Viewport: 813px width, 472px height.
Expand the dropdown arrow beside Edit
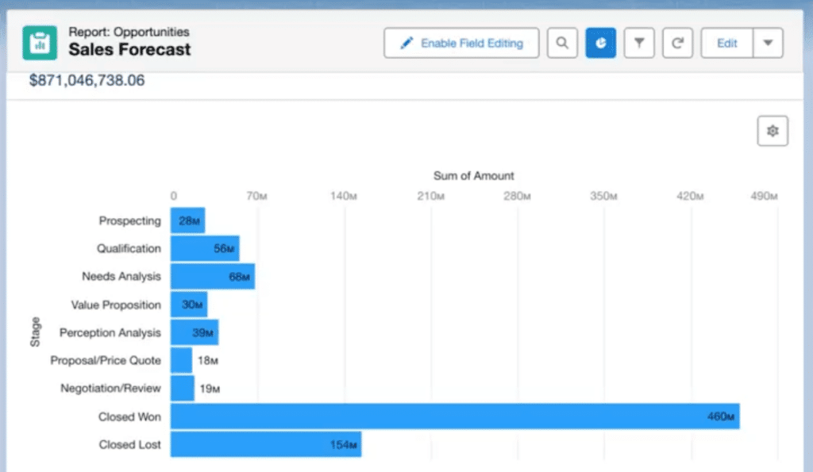(x=768, y=43)
